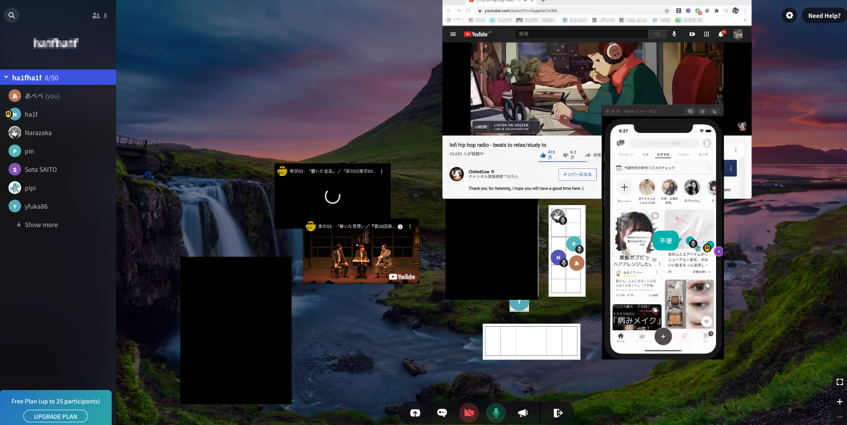
Task: Activate the megaphone broadcast icon
Action: 523,413
